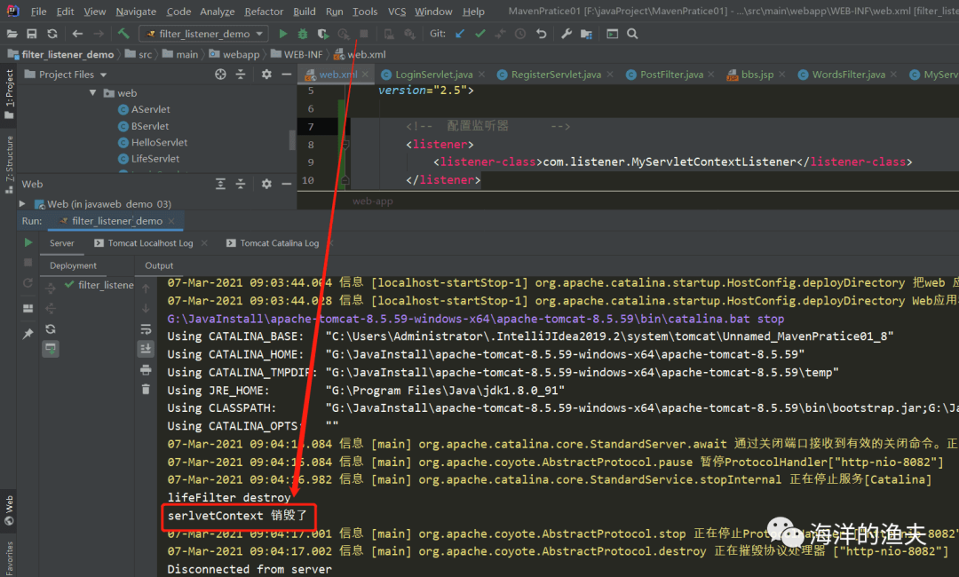The height and width of the screenshot is (577, 959).
Task: Click the green Run button in the top toolbar
Action: pyautogui.click(x=283, y=34)
